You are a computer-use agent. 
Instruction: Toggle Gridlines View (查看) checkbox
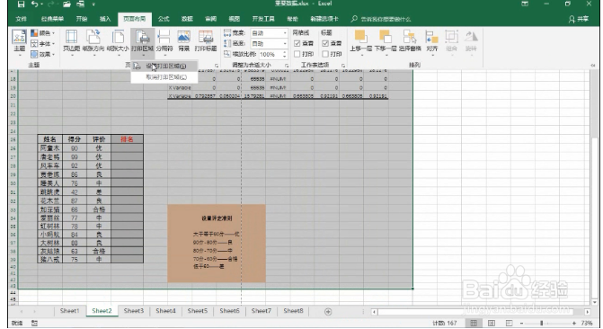297,43
